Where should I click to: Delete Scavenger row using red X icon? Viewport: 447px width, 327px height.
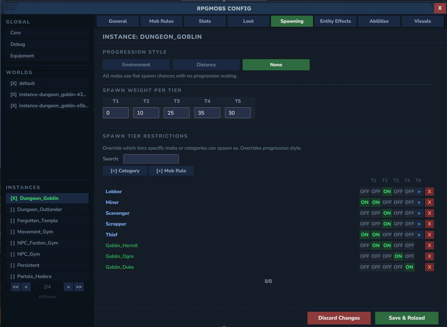tap(430, 213)
